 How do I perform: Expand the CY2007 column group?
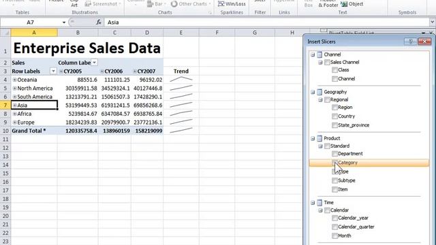[x=135, y=71]
